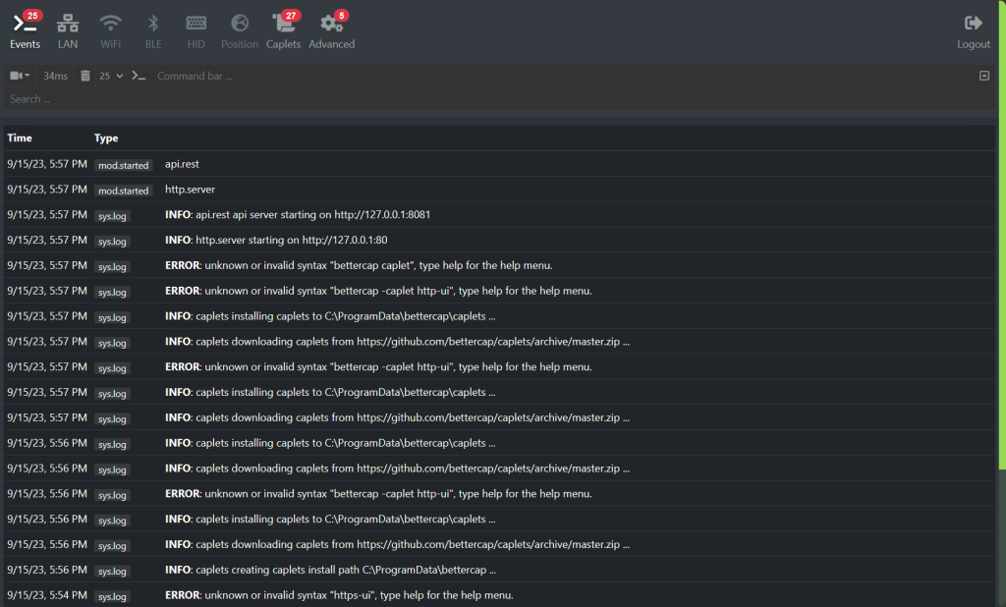1006x607 pixels.
Task: Open the Position tab
Action: coord(240,31)
